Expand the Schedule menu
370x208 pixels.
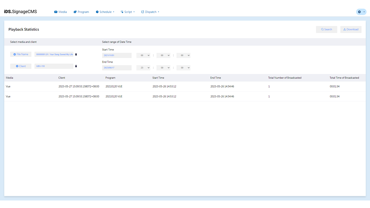(105, 12)
